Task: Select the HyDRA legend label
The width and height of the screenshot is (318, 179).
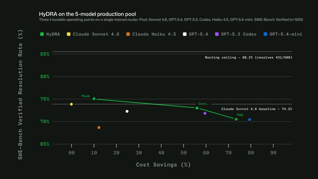Action: 53,34
